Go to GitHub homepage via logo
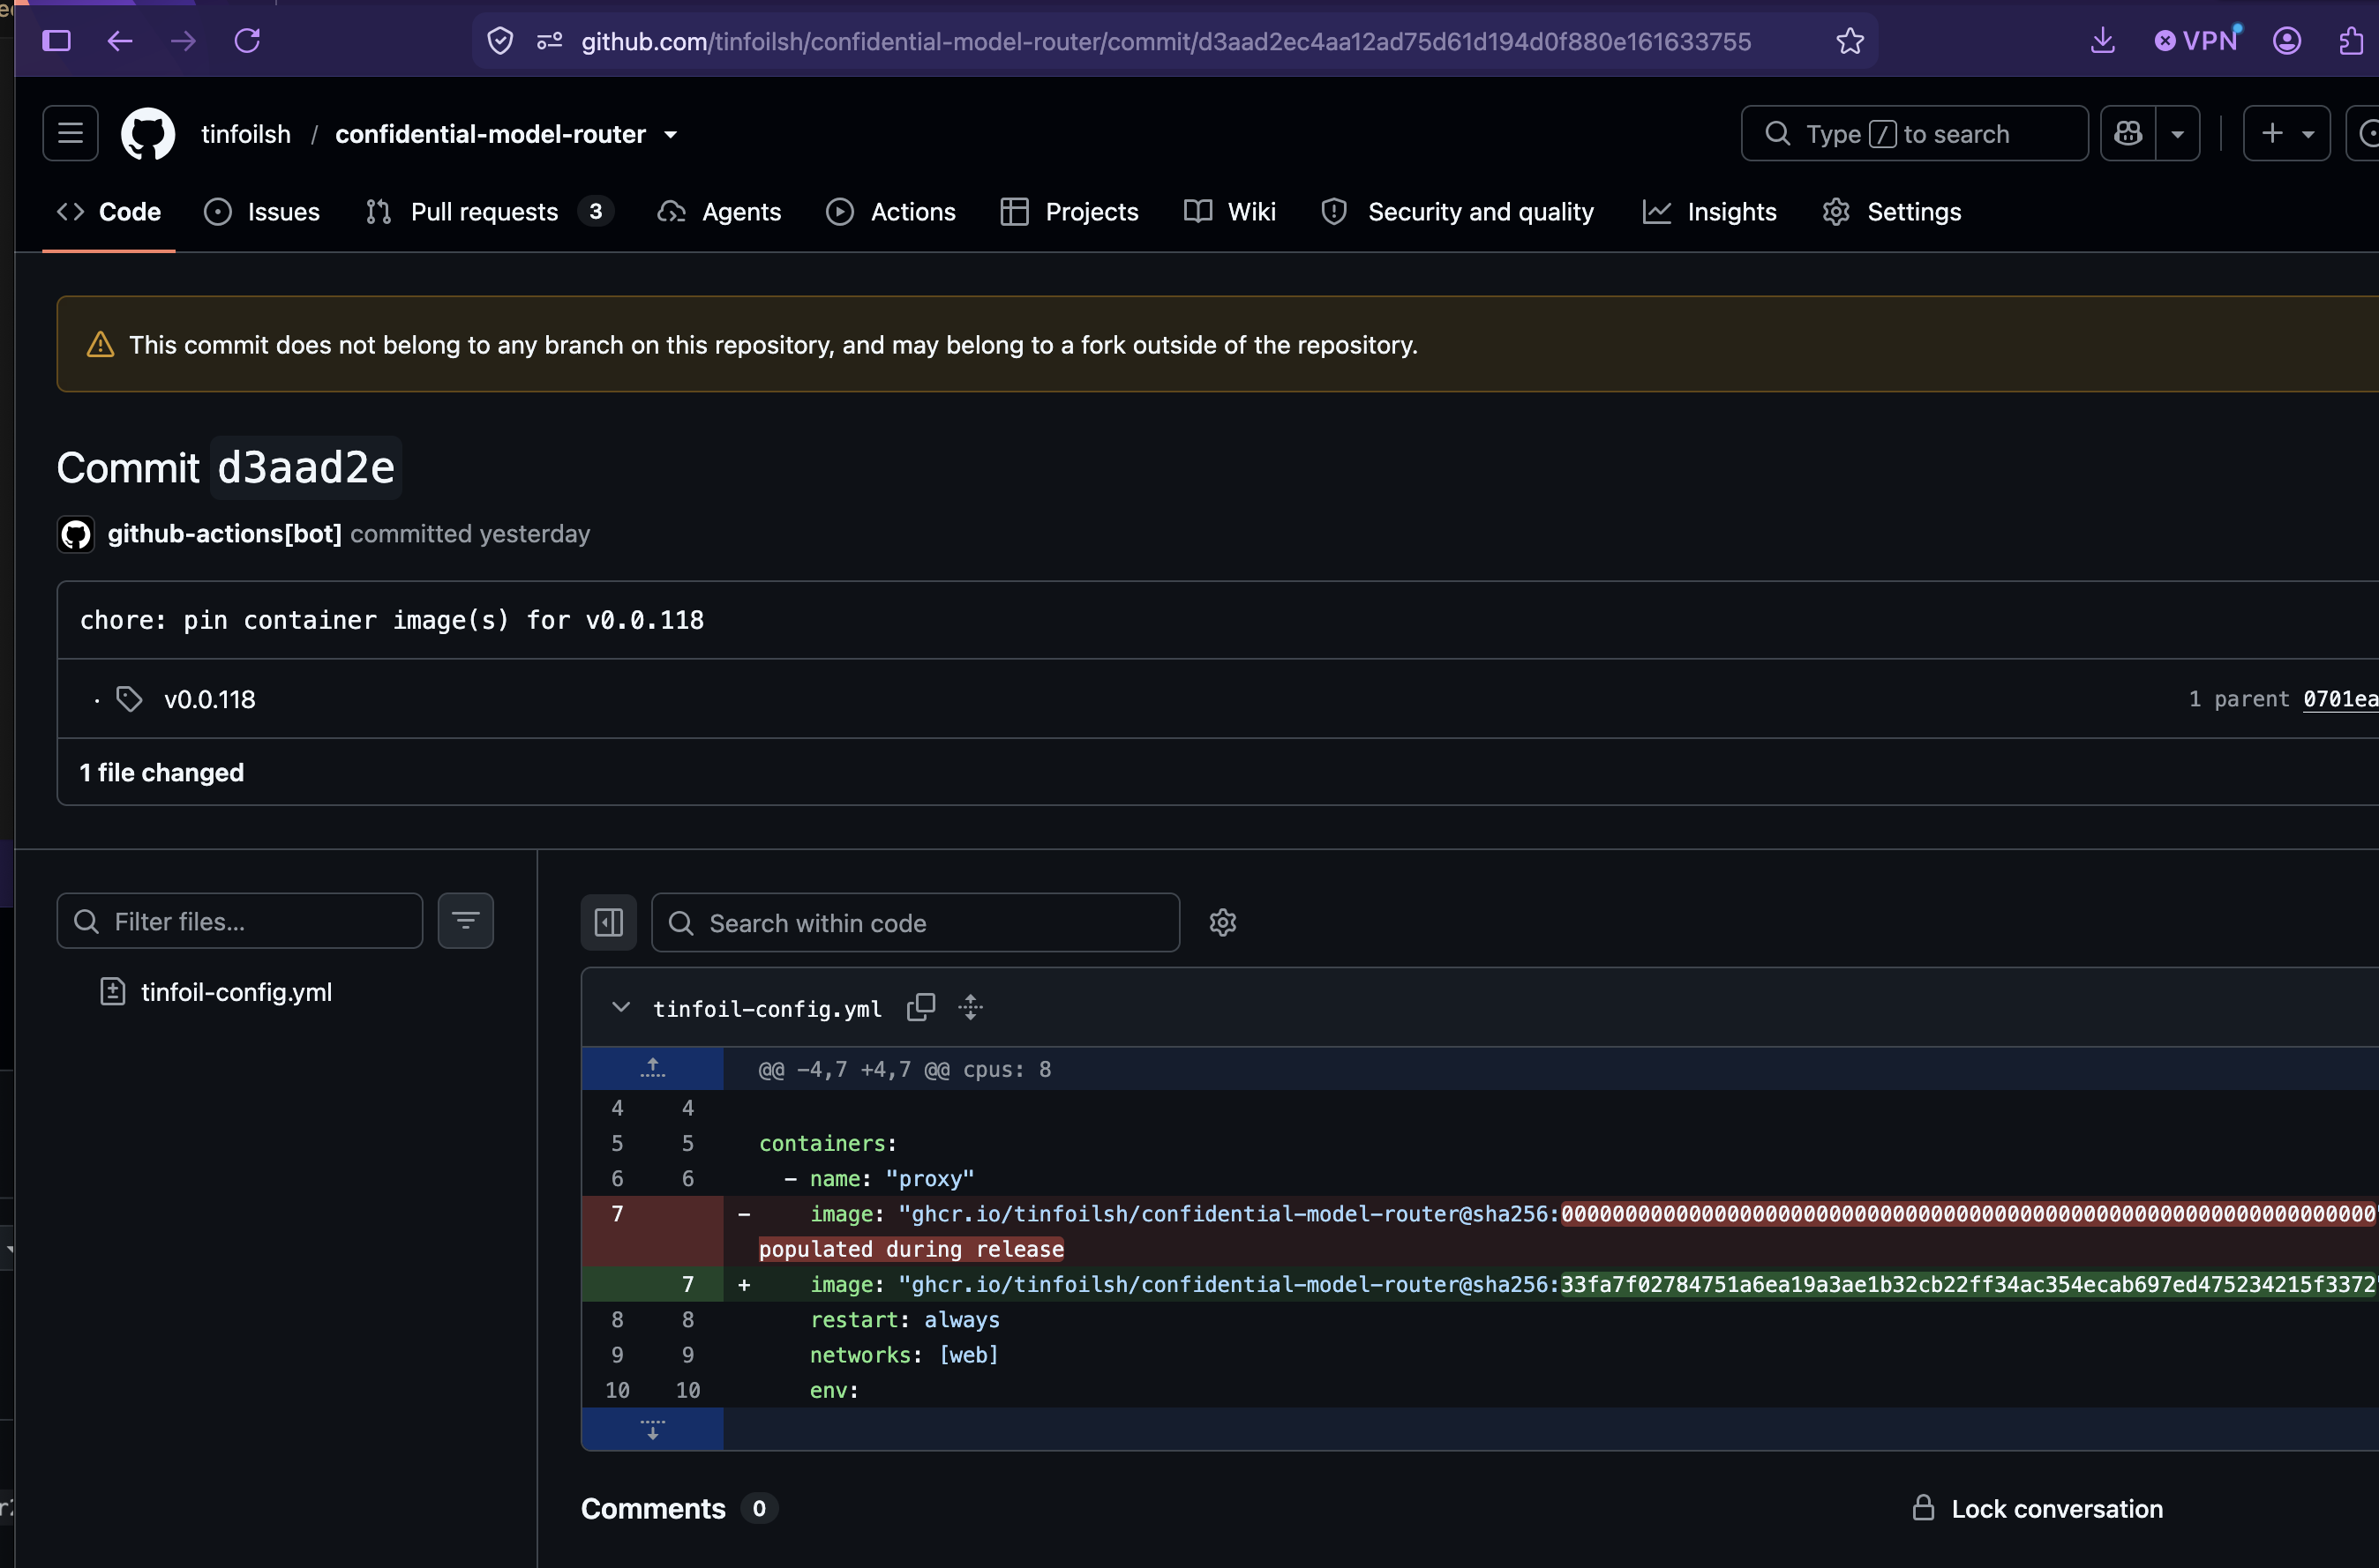Image resolution: width=2379 pixels, height=1568 pixels. [x=148, y=134]
